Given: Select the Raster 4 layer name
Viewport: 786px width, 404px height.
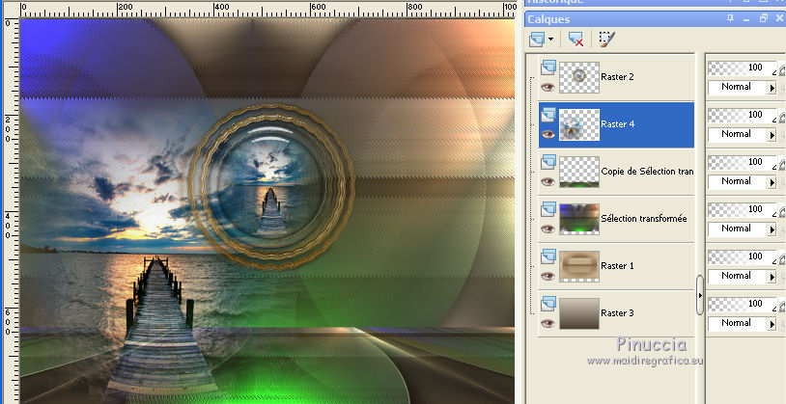Looking at the screenshot, I should pos(618,124).
